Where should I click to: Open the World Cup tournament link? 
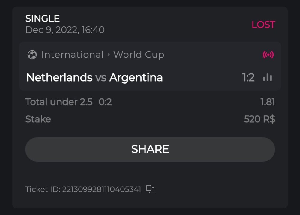tap(139, 55)
